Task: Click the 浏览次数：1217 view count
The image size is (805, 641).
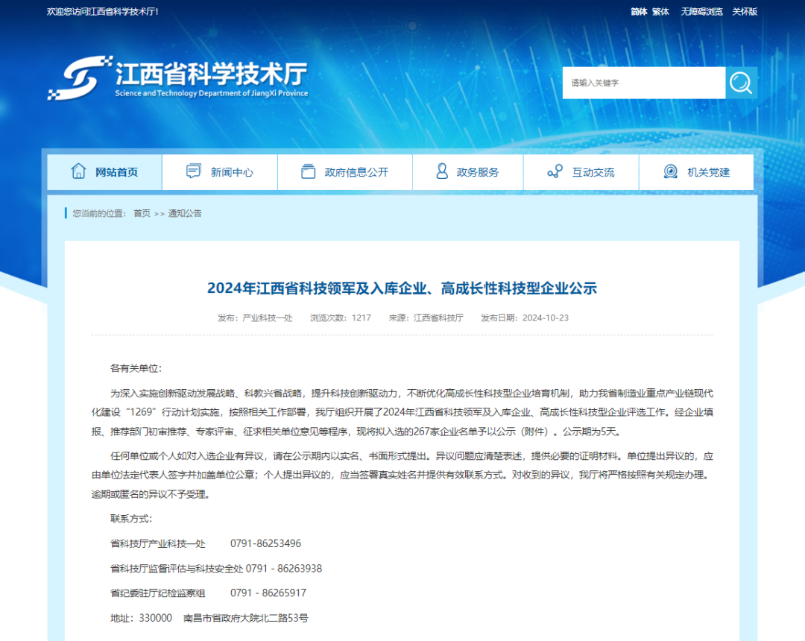Action: tap(341, 318)
